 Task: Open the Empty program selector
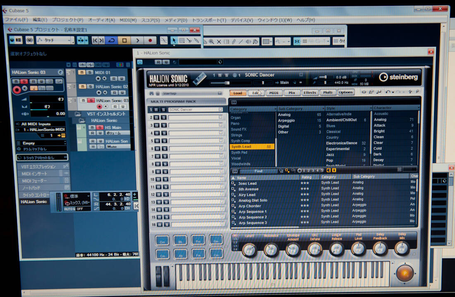(x=41, y=143)
